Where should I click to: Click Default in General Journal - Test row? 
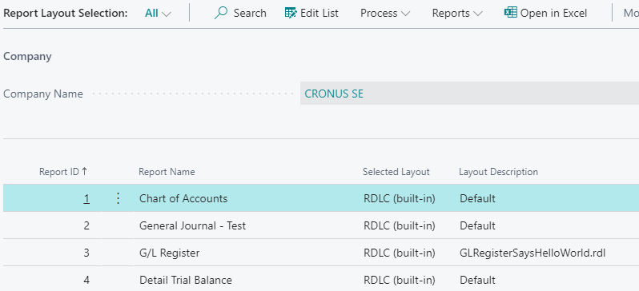477,225
